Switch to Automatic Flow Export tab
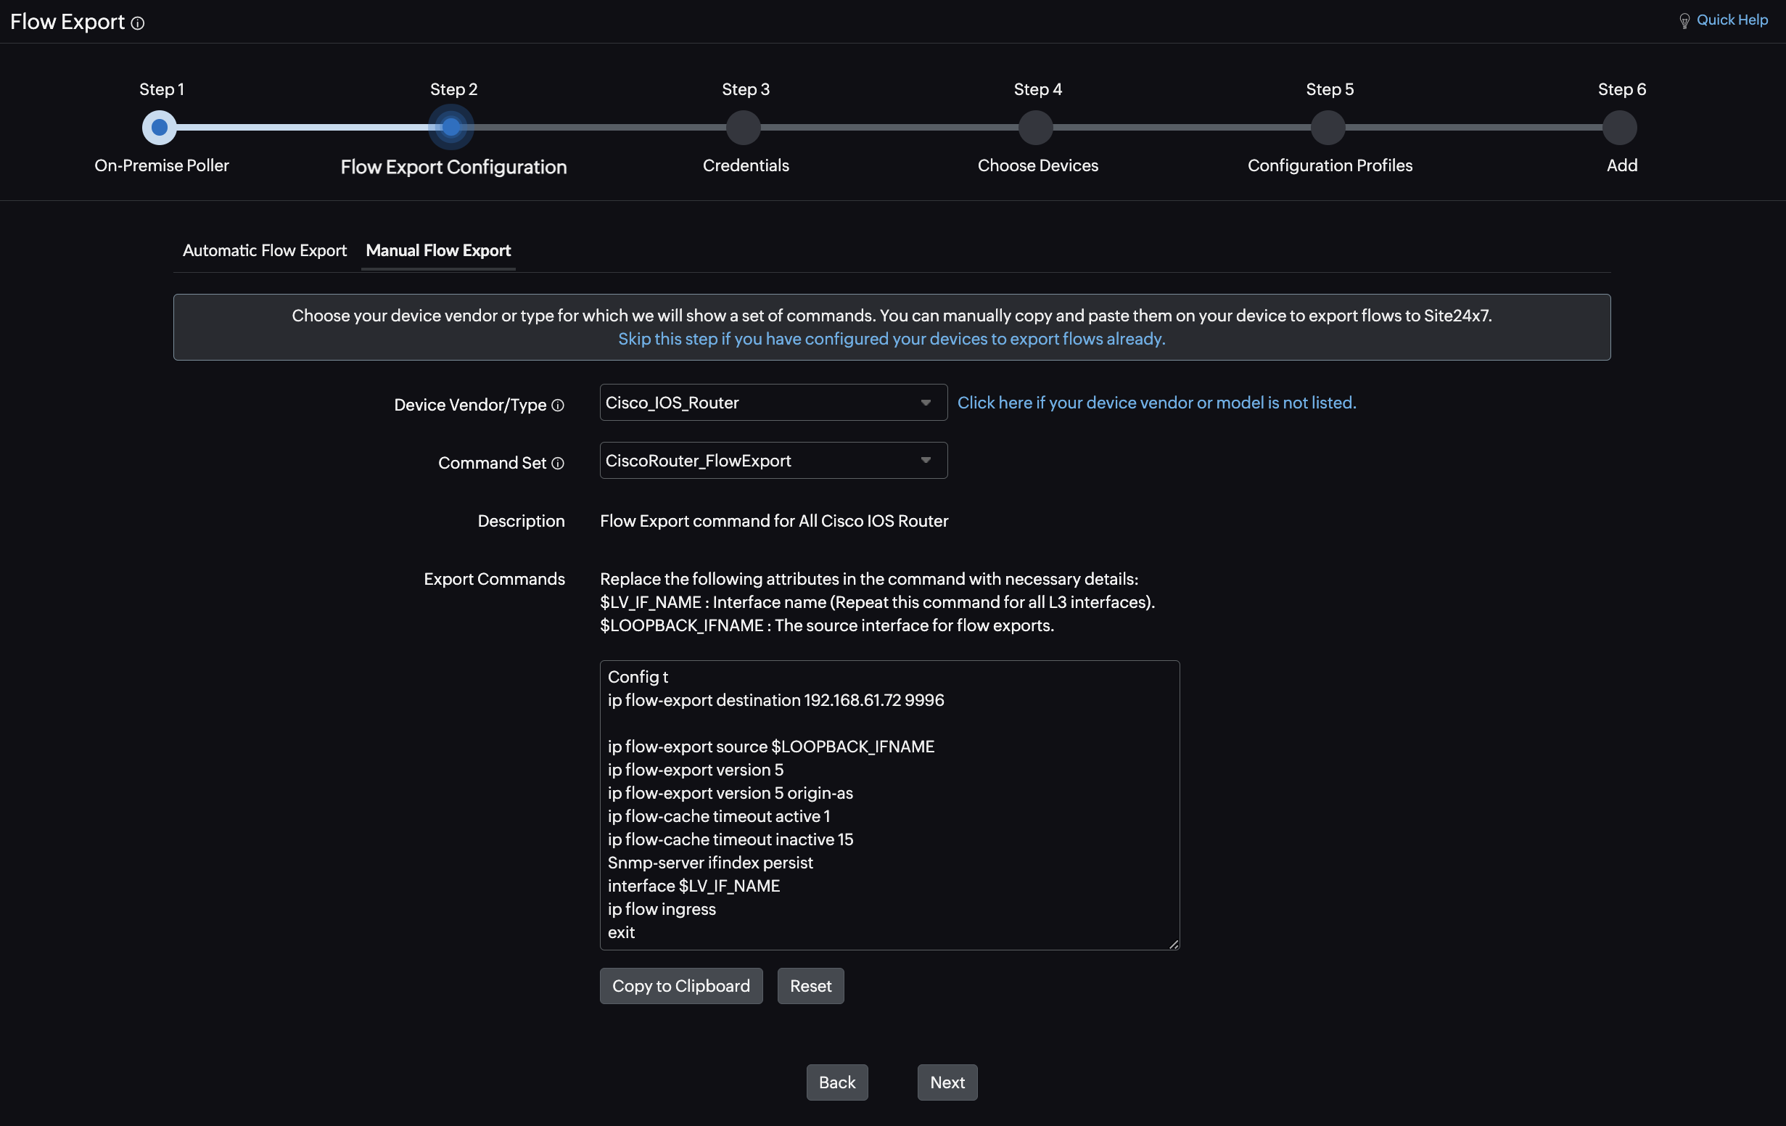Screen dimensions: 1786x1126 point(265,249)
